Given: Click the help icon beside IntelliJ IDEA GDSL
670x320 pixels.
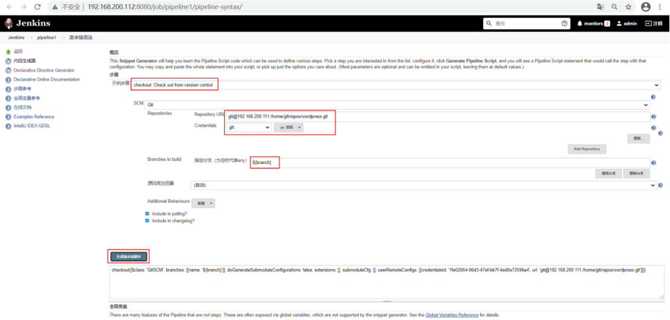Looking at the screenshot, I should coord(8,126).
